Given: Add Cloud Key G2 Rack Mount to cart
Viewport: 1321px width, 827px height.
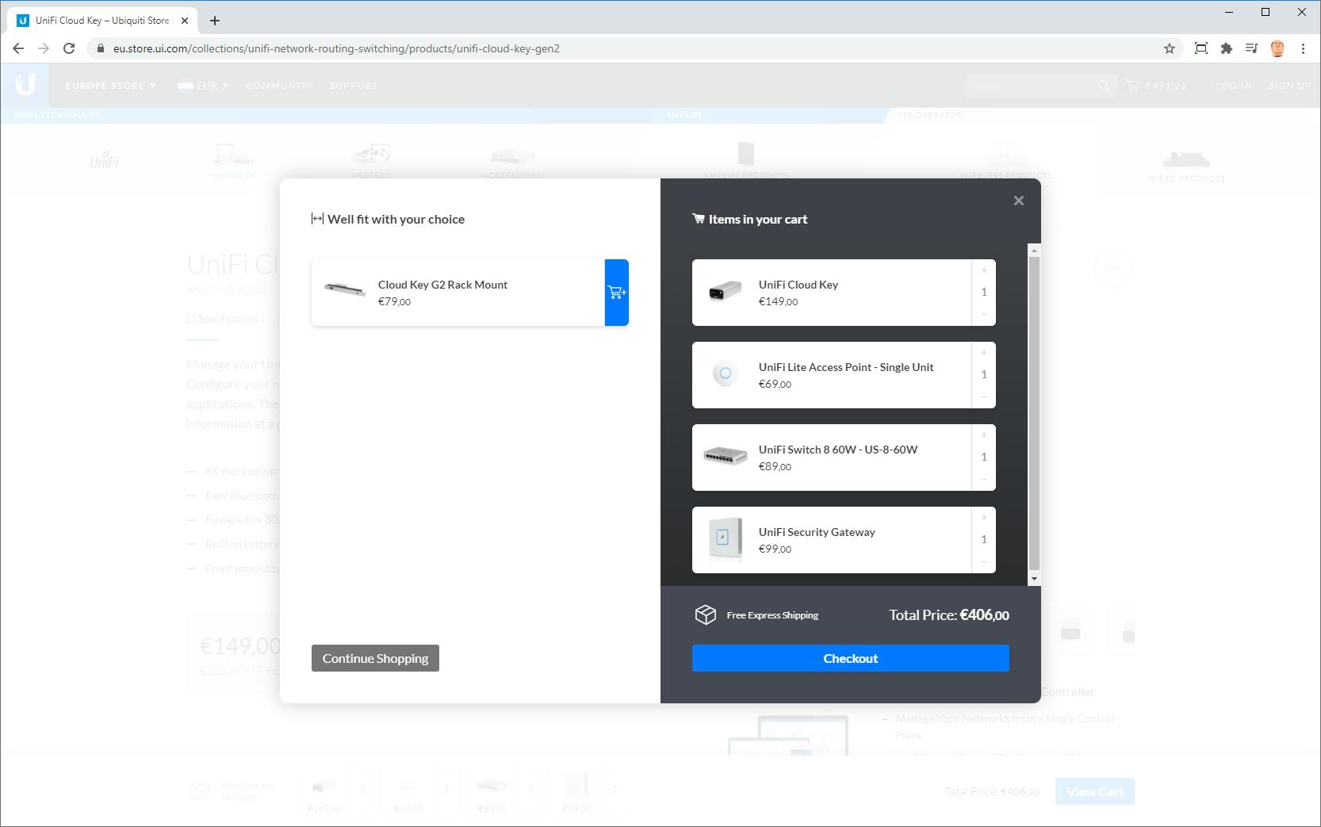Looking at the screenshot, I should pyautogui.click(x=617, y=293).
